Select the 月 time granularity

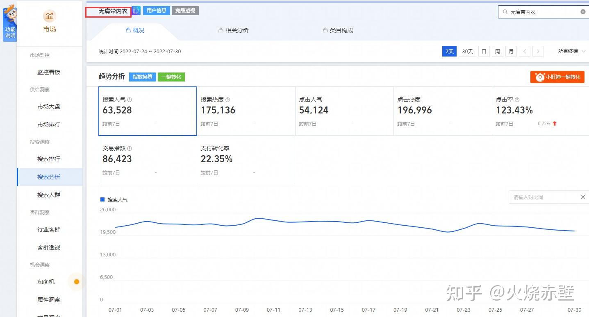(x=511, y=51)
